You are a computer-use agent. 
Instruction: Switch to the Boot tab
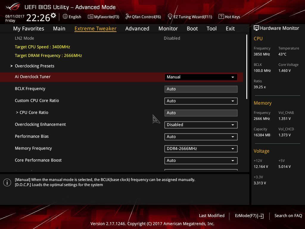[x=192, y=28]
